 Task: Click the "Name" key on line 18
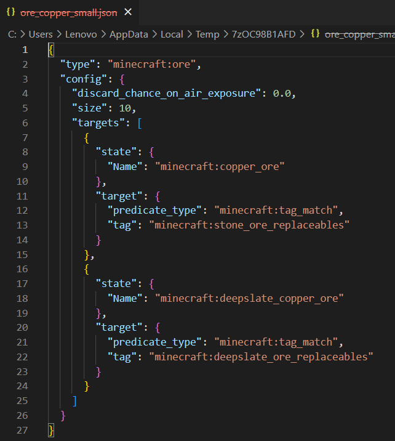click(125, 298)
